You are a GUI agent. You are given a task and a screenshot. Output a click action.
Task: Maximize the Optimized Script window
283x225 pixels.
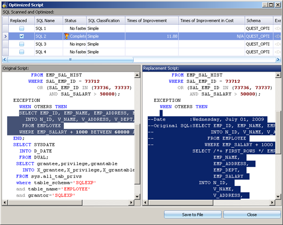[x=271, y=5]
